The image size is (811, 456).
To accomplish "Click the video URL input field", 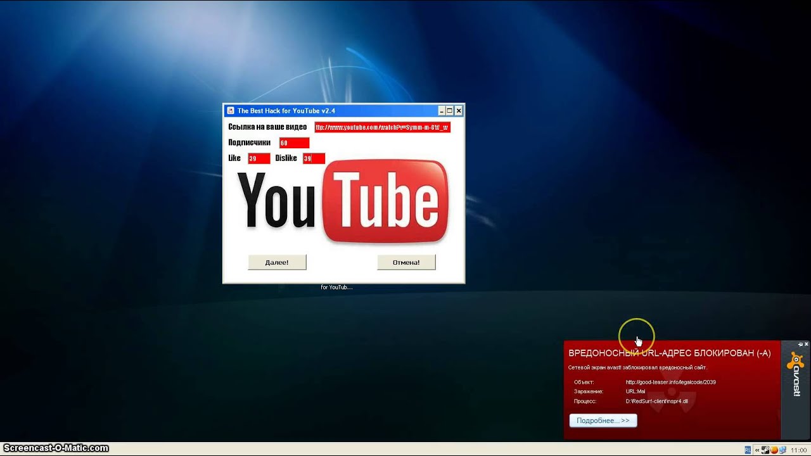I will [x=382, y=127].
